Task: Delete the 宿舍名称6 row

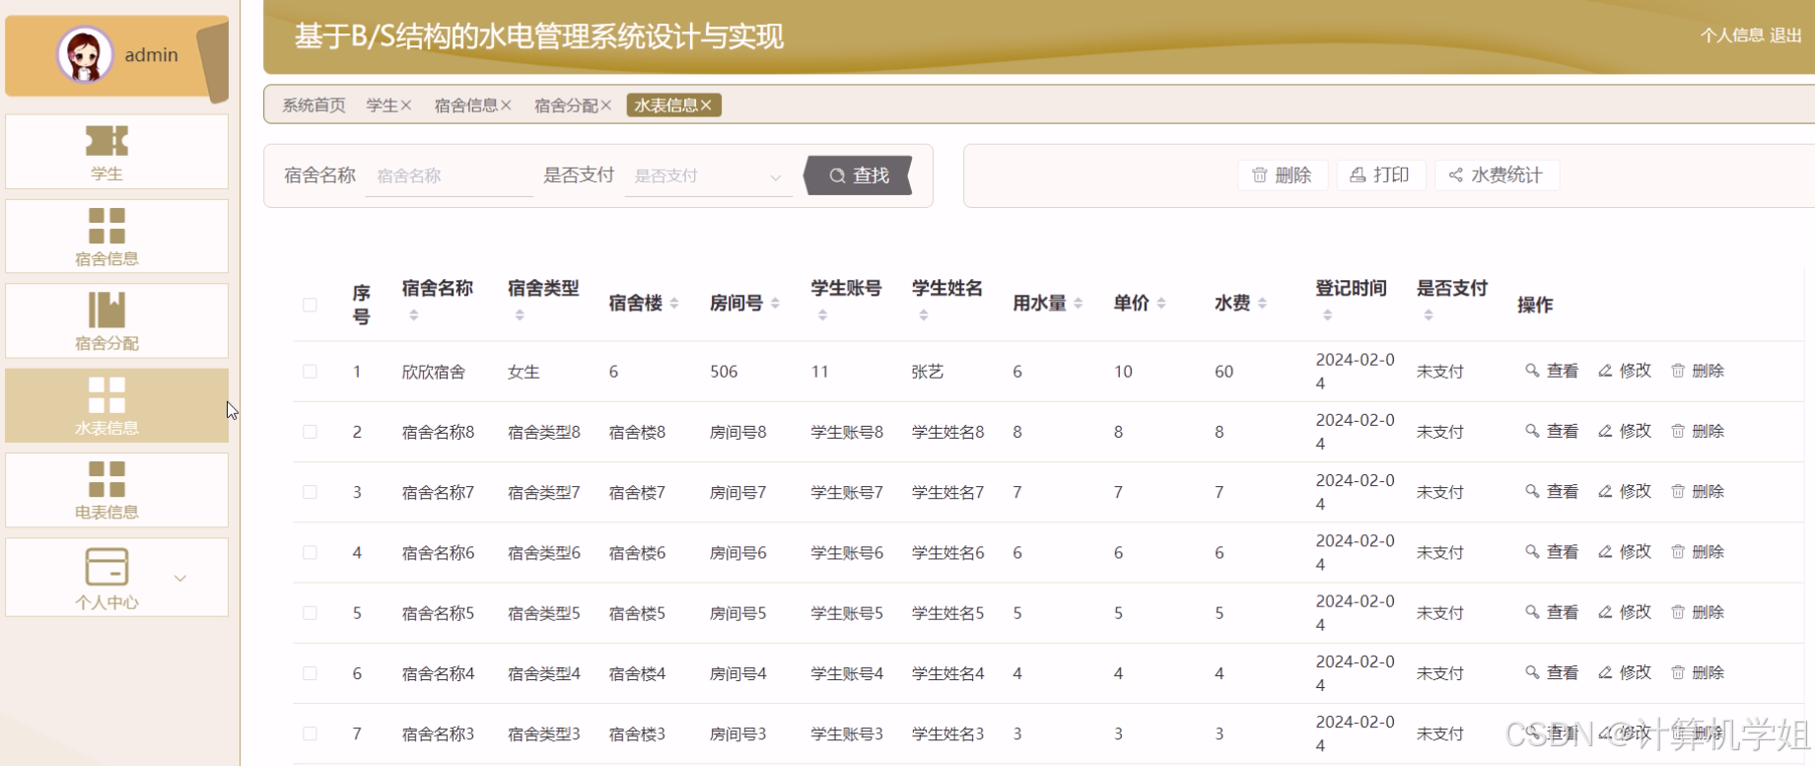Action: pyautogui.click(x=1698, y=552)
